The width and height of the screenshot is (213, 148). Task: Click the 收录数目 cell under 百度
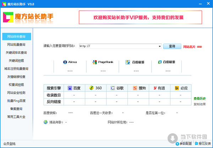click(74, 95)
